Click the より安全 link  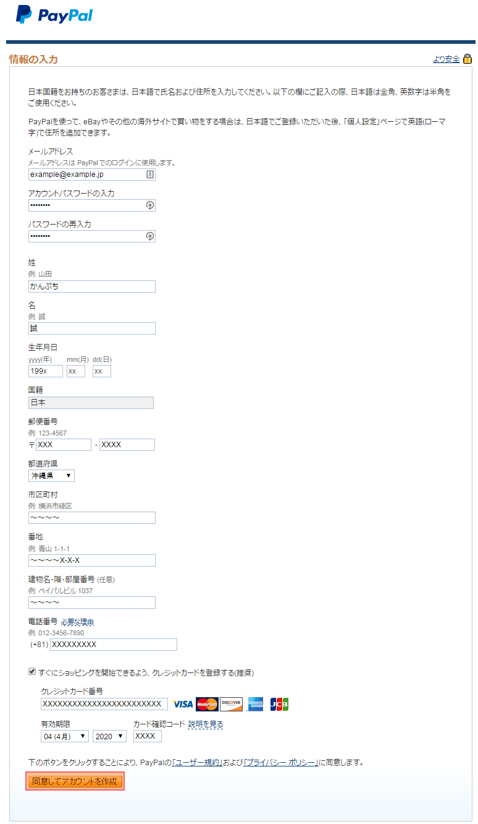coord(447,59)
